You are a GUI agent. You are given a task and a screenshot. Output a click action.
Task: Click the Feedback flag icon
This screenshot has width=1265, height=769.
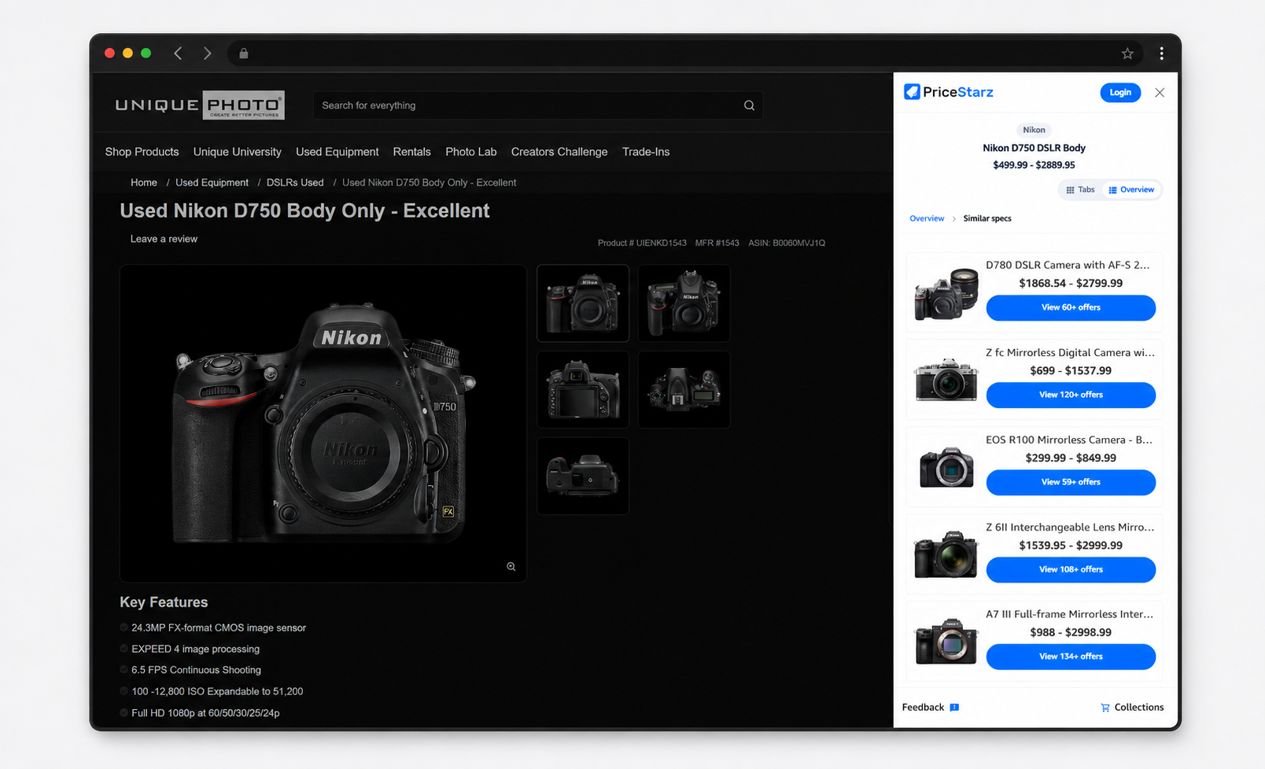tap(954, 708)
